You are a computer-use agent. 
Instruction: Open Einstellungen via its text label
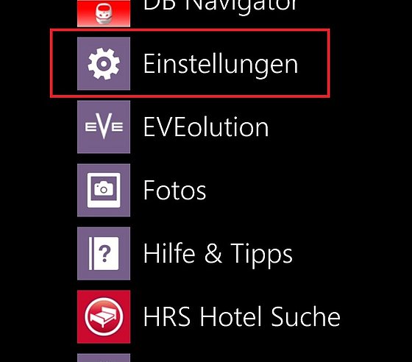point(221,64)
